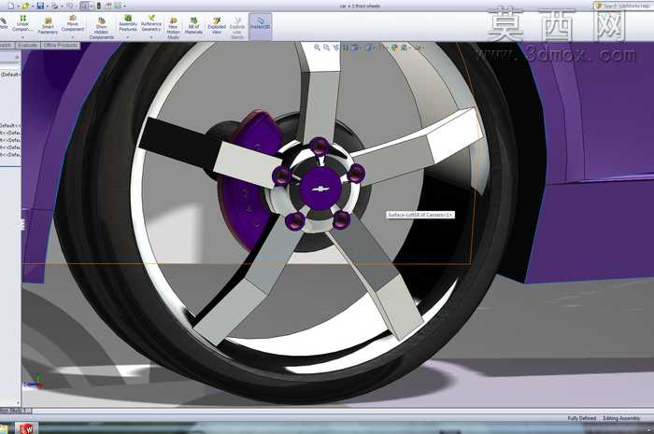Click the Search SolidWorks Help field

click(x=624, y=6)
